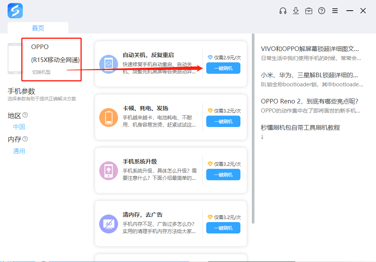Click 一键刷机 for 手机系统升级

(223, 175)
